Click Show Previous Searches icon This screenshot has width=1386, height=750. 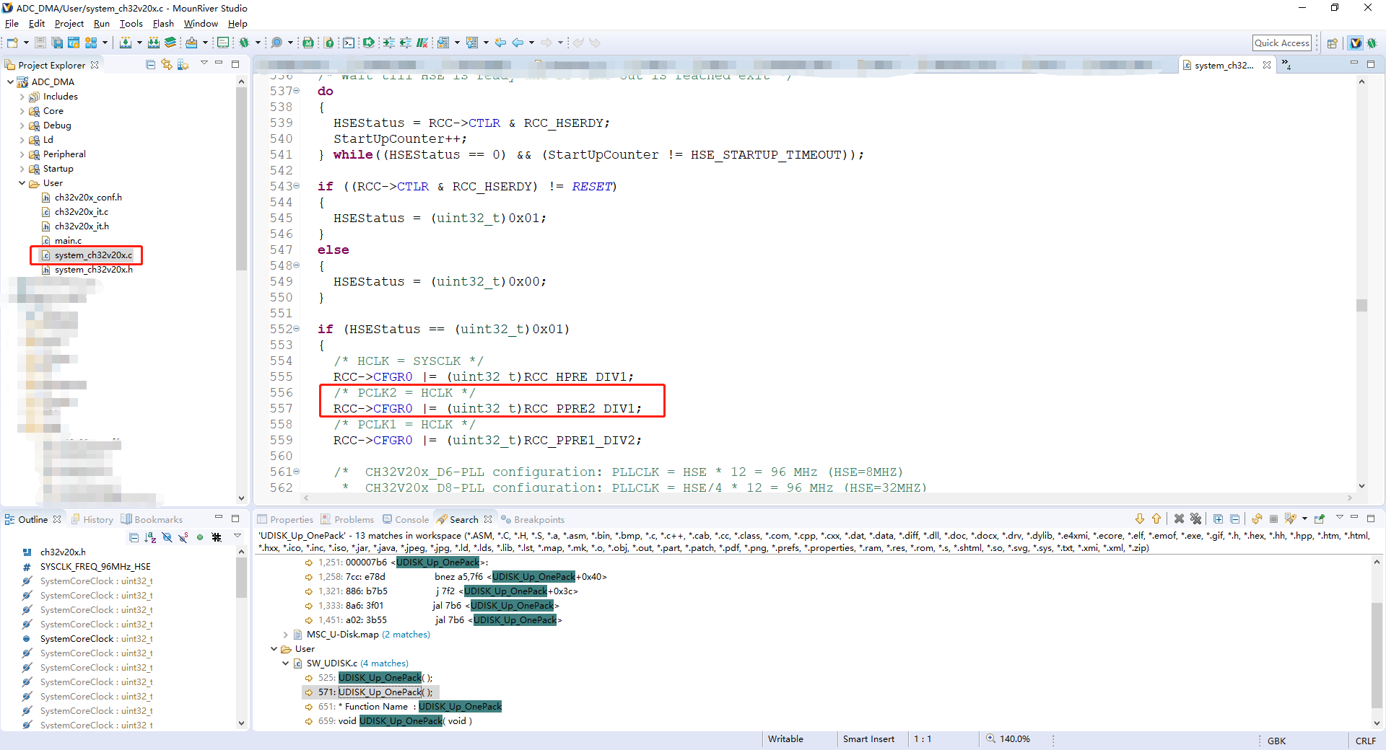(x=1291, y=519)
